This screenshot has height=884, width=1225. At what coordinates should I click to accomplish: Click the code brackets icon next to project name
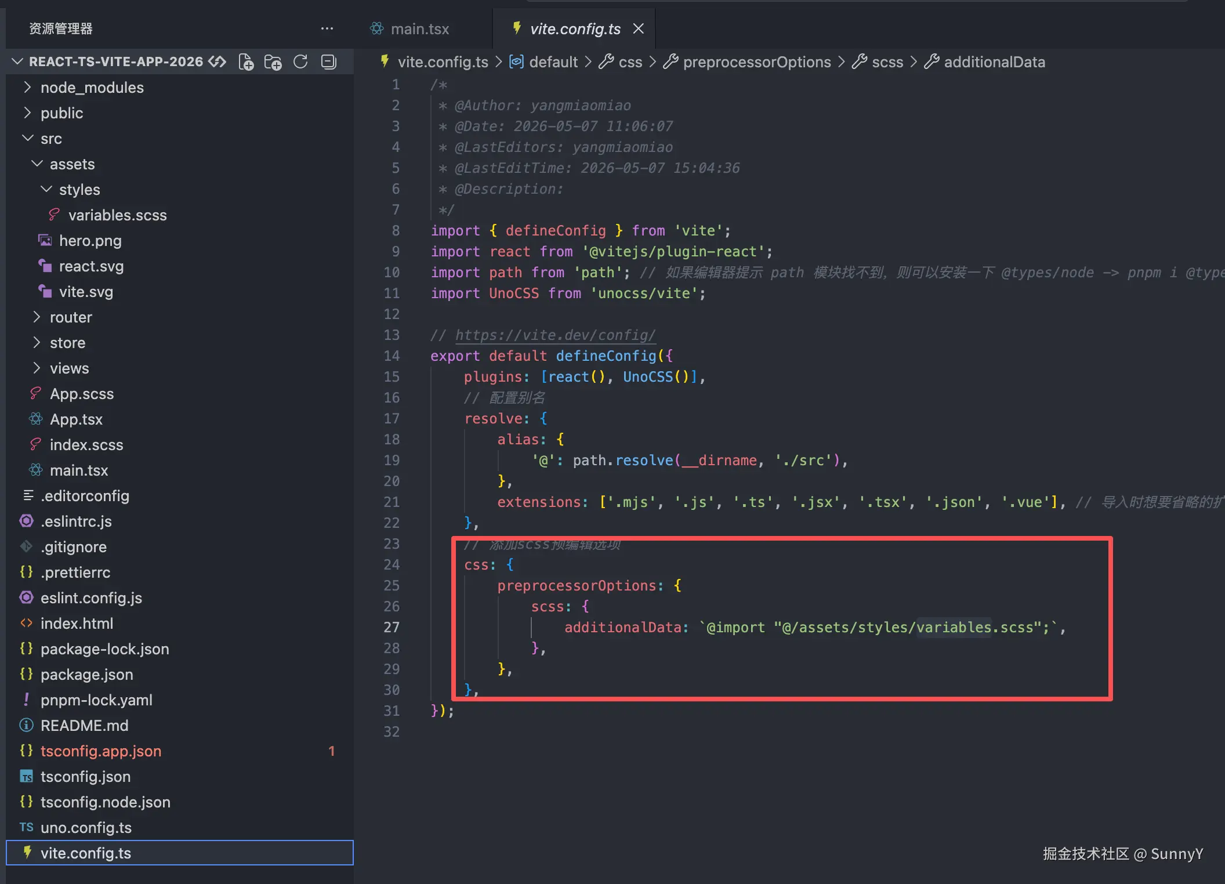click(218, 61)
